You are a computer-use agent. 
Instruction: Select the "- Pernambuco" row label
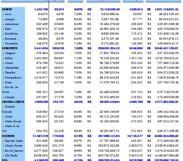click(12, 78)
